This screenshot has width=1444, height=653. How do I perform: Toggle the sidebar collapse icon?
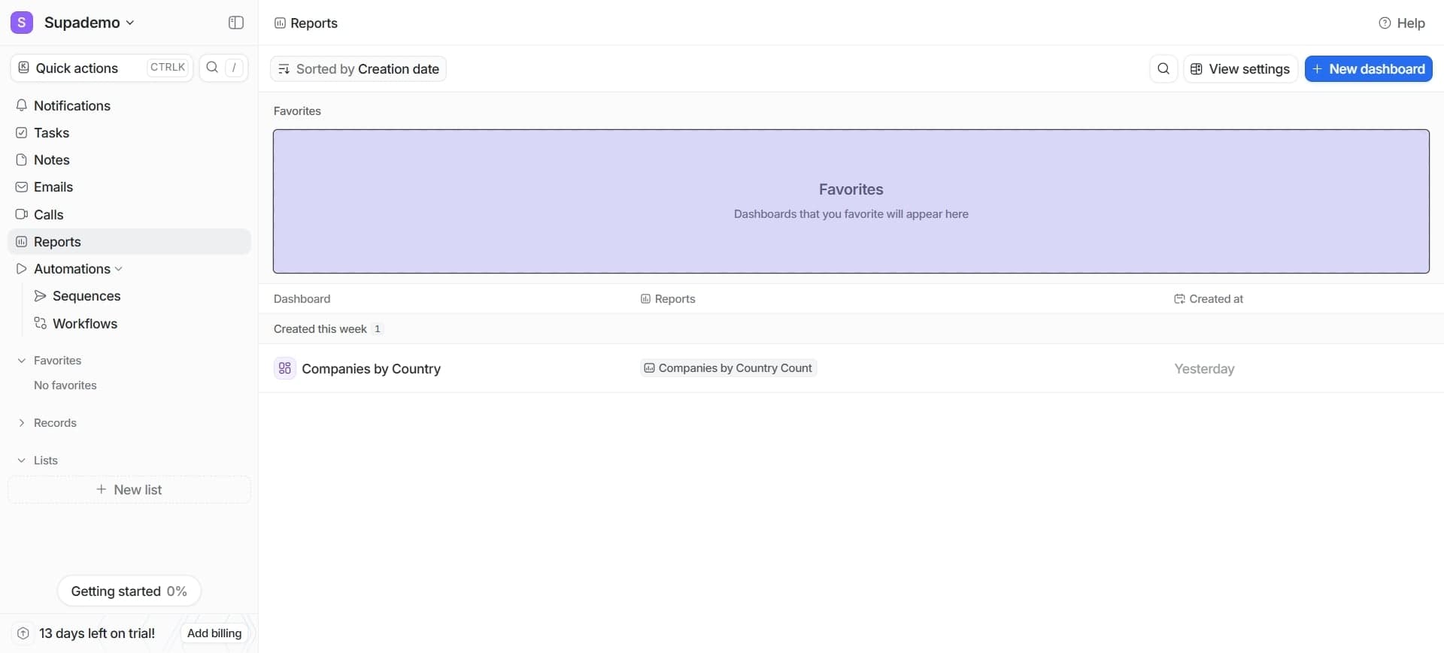click(x=235, y=23)
